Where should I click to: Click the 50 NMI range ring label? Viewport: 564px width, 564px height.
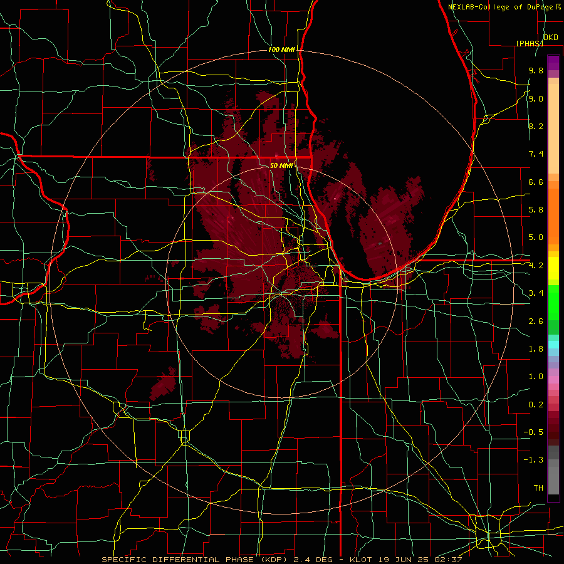[281, 165]
